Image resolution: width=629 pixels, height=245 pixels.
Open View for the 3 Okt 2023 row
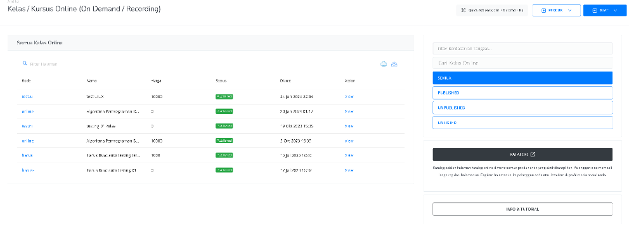[x=349, y=141]
